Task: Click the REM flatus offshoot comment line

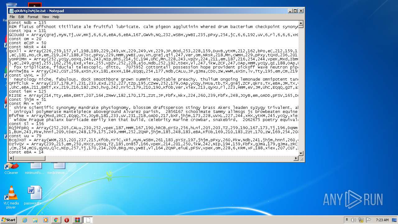Action: (x=154, y=27)
